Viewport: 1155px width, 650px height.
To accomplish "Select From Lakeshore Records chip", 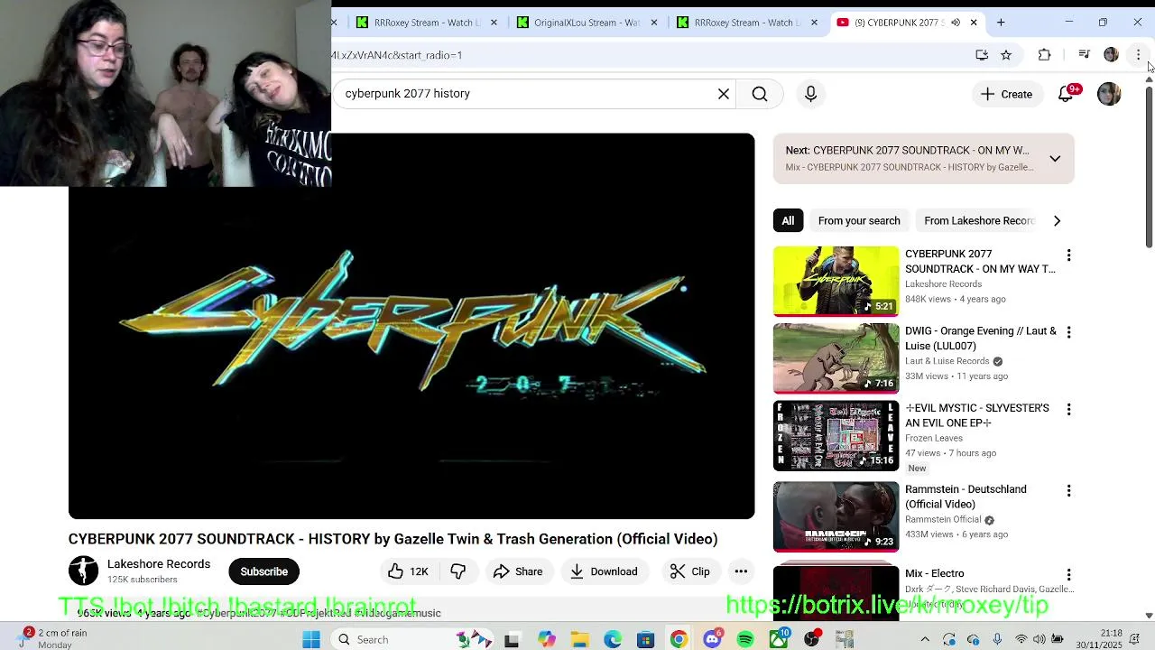I will coord(978,220).
